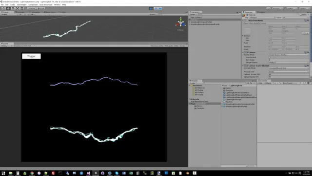Toggle Stats in Game view

tap(176, 46)
